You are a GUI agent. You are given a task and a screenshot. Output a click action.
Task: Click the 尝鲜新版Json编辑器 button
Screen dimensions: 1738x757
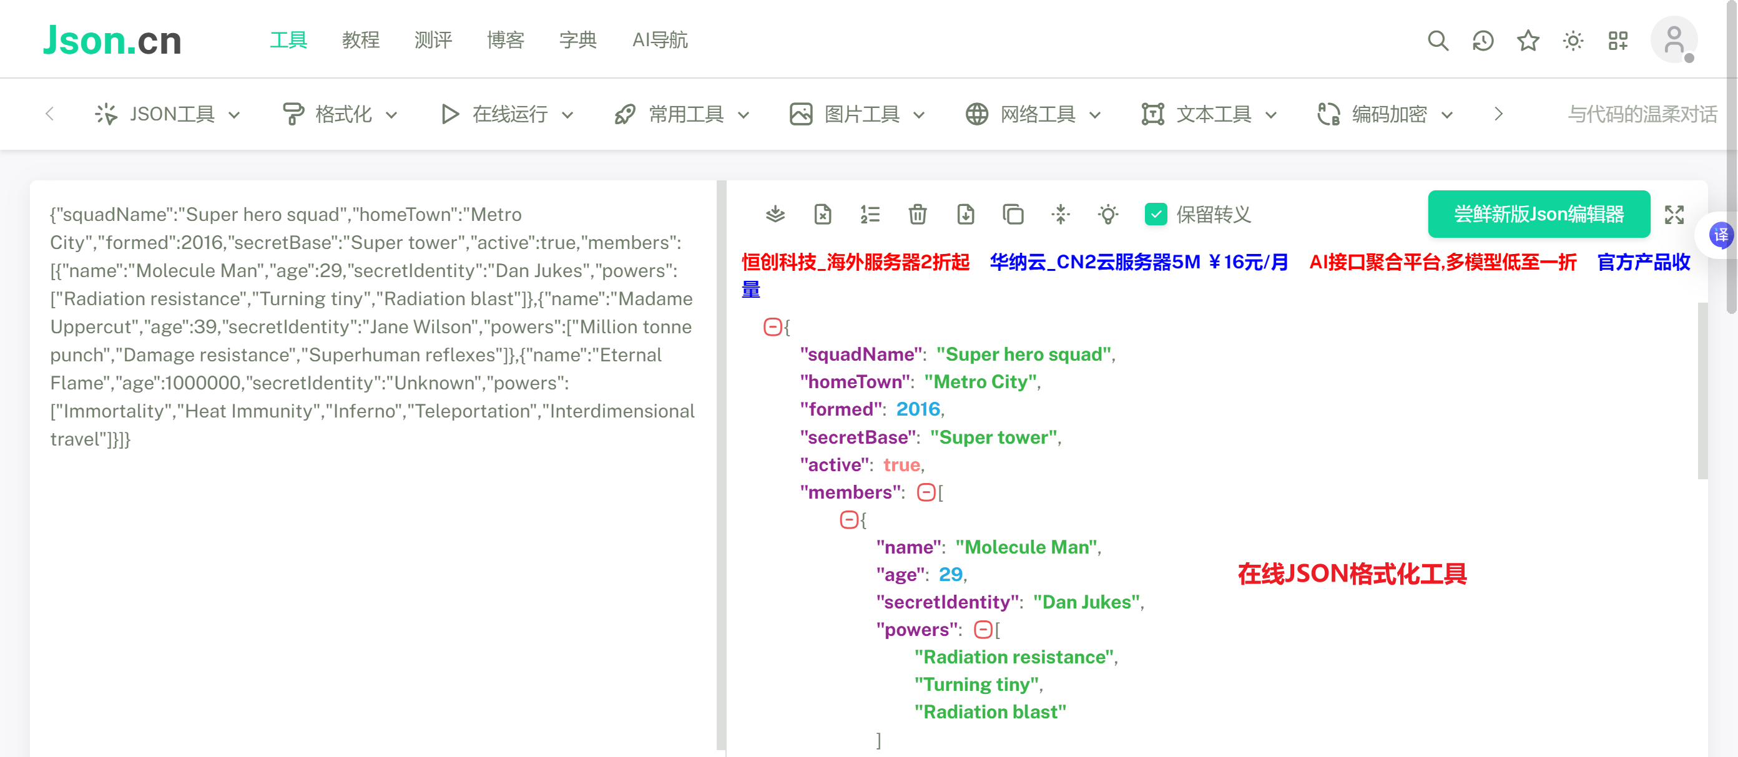[1538, 215]
